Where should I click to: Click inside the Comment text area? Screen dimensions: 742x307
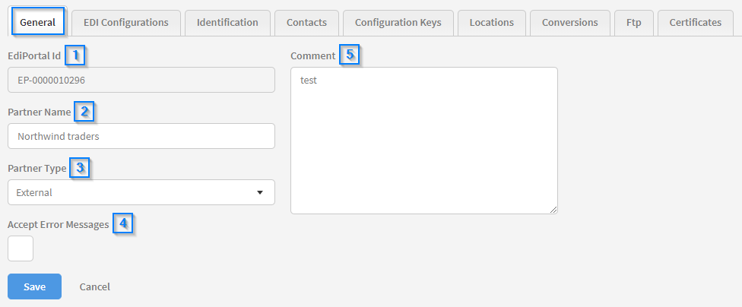tap(423, 141)
